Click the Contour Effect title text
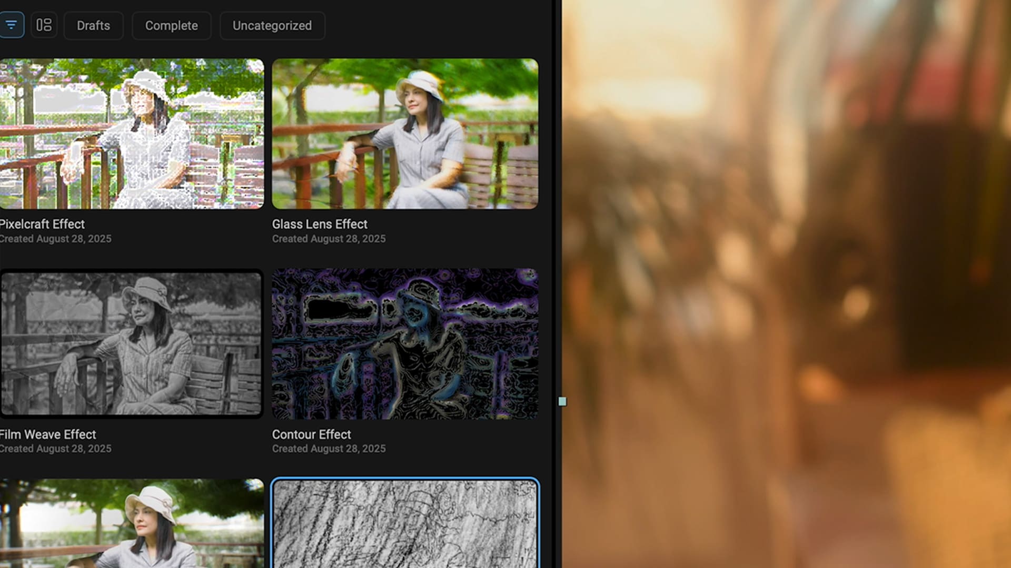 click(x=311, y=434)
